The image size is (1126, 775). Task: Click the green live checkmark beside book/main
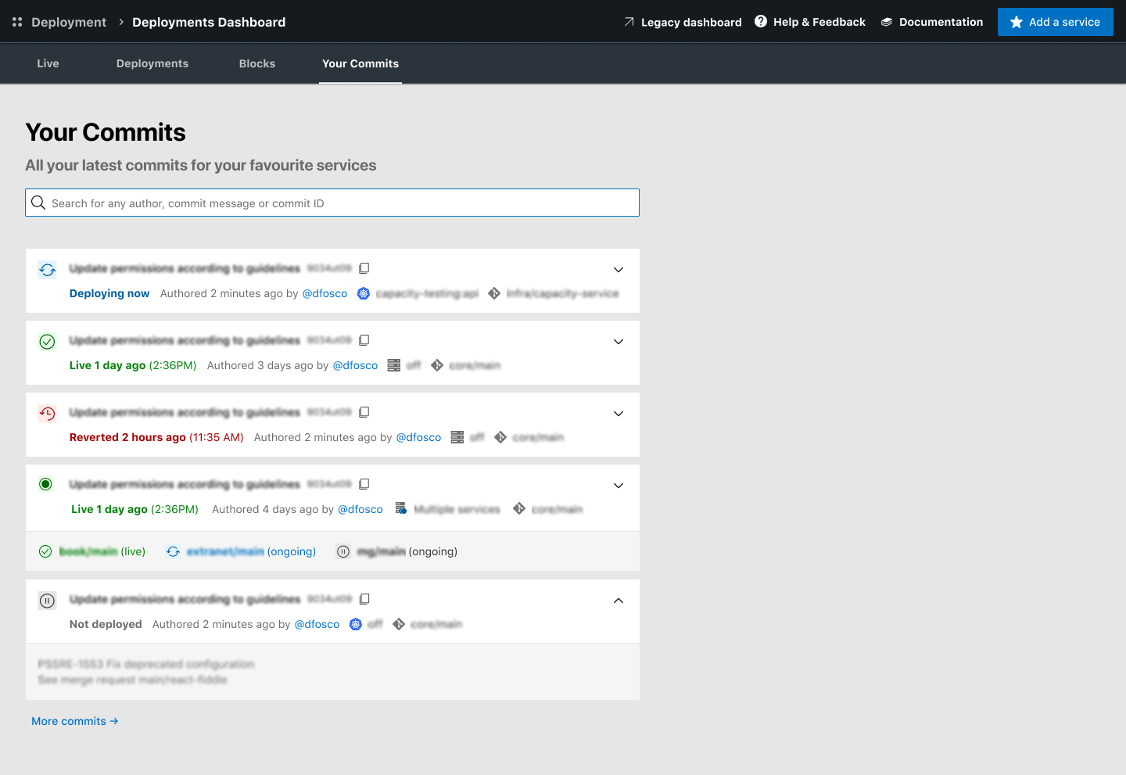[45, 551]
